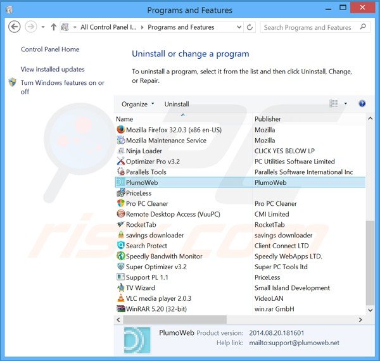Image resolution: width=380 pixels, height=361 pixels.
Task: Select Search Protect name text
Action: click(x=147, y=246)
